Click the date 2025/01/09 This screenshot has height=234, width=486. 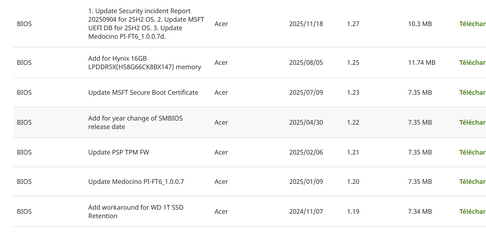[306, 182]
